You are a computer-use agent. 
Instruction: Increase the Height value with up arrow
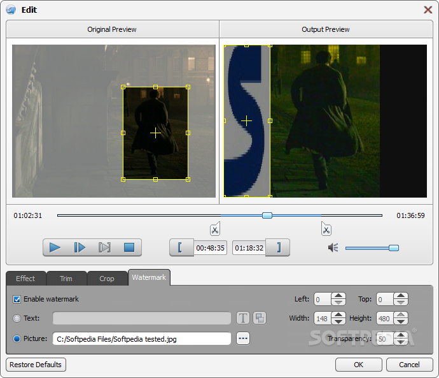click(401, 315)
